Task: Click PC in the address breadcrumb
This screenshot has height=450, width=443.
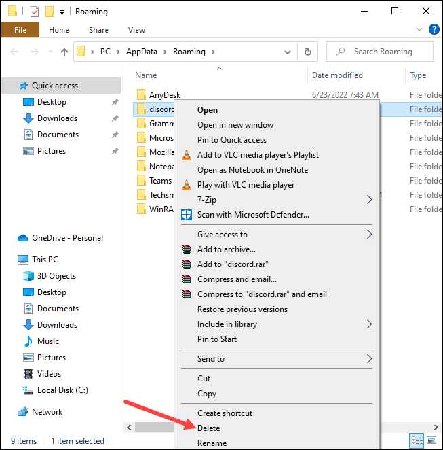Action: coord(105,52)
